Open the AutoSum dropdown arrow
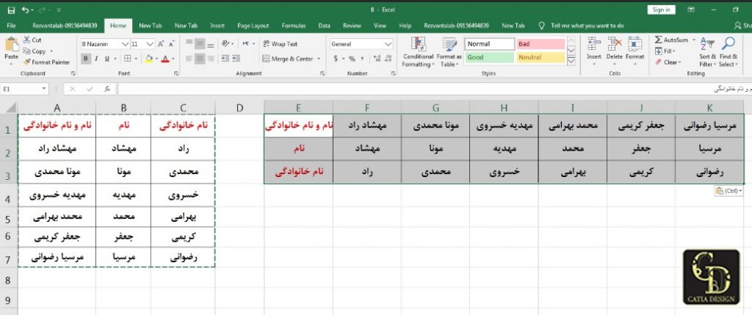This screenshot has height=315, width=752. [694, 40]
